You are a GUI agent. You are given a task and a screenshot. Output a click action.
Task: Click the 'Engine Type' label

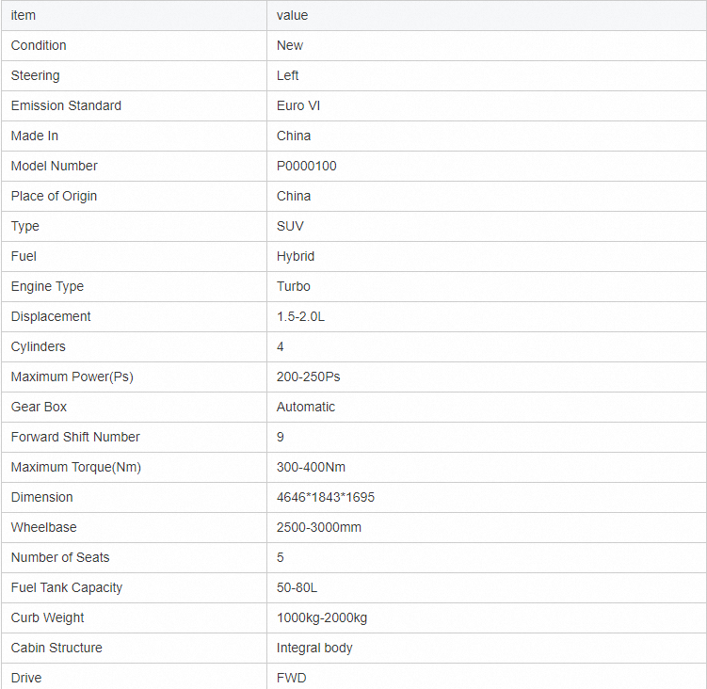pos(47,286)
